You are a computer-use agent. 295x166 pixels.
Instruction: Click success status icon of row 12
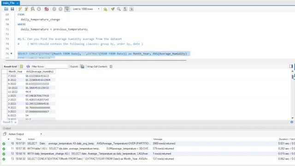tap(4, 154)
